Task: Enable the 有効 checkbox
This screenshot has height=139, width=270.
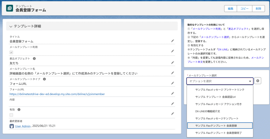Action: click(11, 115)
